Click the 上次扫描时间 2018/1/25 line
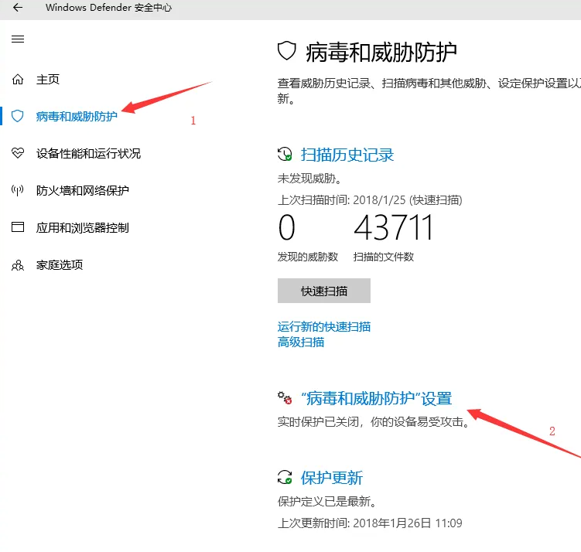Viewport: 581px width, 552px height. pyautogui.click(x=370, y=200)
